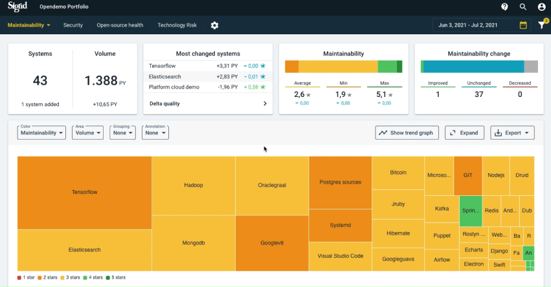Open the Export dropdown button

click(x=512, y=133)
